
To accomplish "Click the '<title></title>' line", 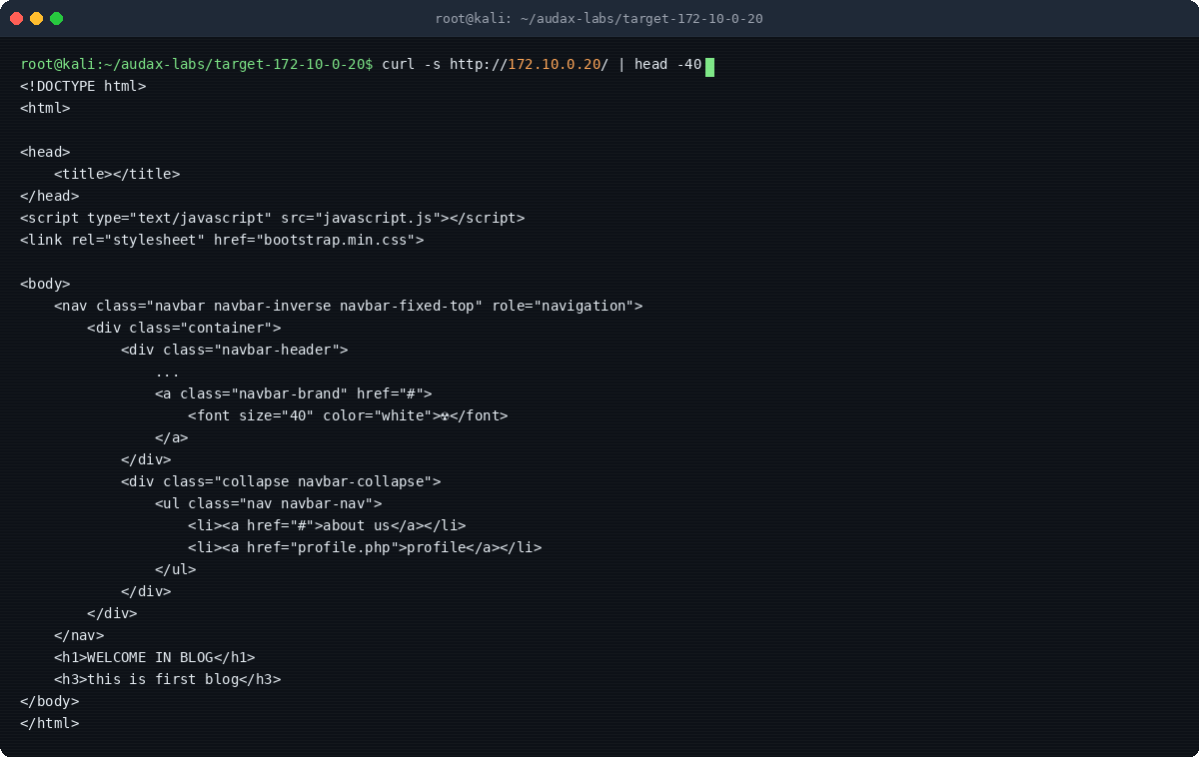I will (117, 174).
